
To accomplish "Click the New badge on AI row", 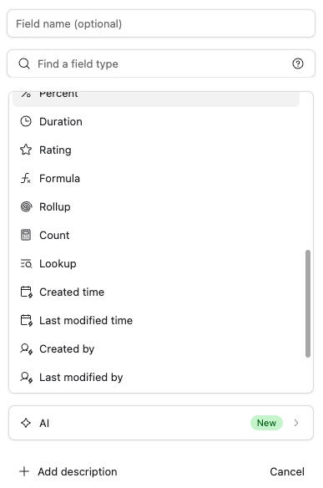I will pos(266,423).
